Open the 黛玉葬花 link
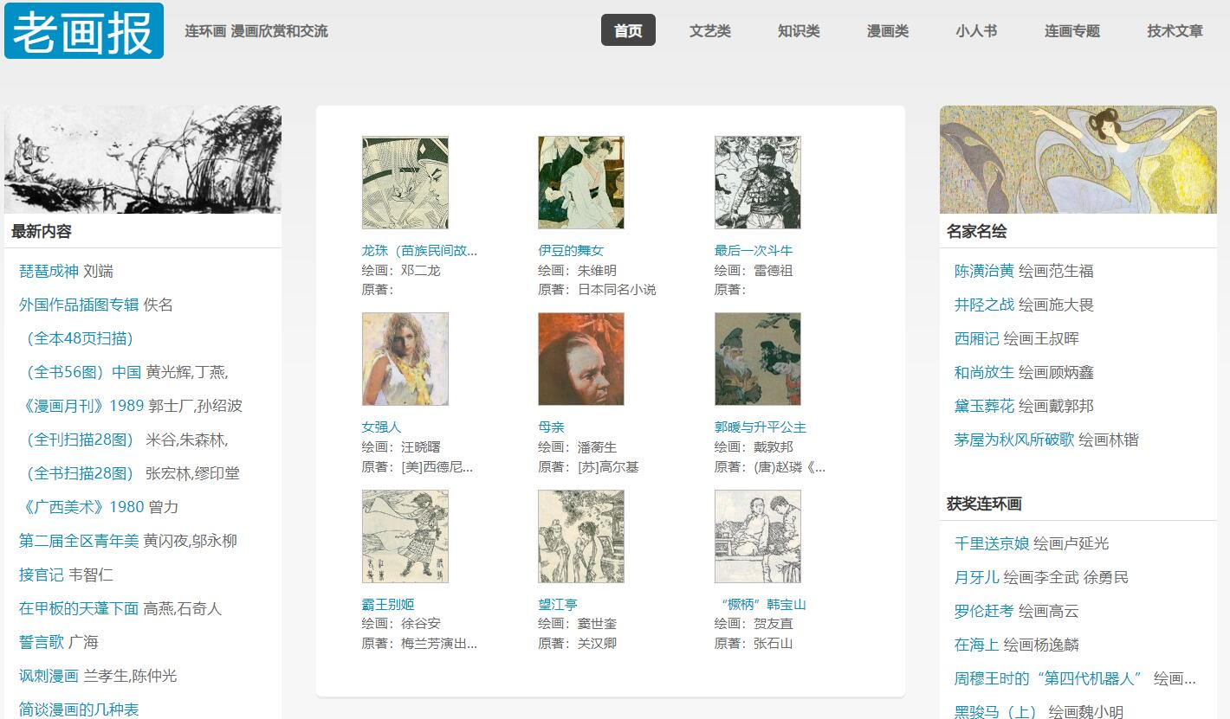Viewport: 1230px width, 719px height. pyautogui.click(x=984, y=406)
